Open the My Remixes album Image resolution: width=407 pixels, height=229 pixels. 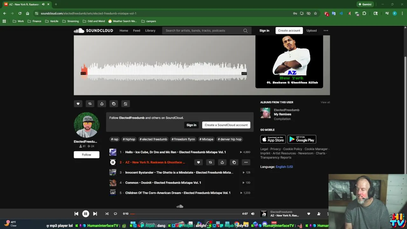282,114
